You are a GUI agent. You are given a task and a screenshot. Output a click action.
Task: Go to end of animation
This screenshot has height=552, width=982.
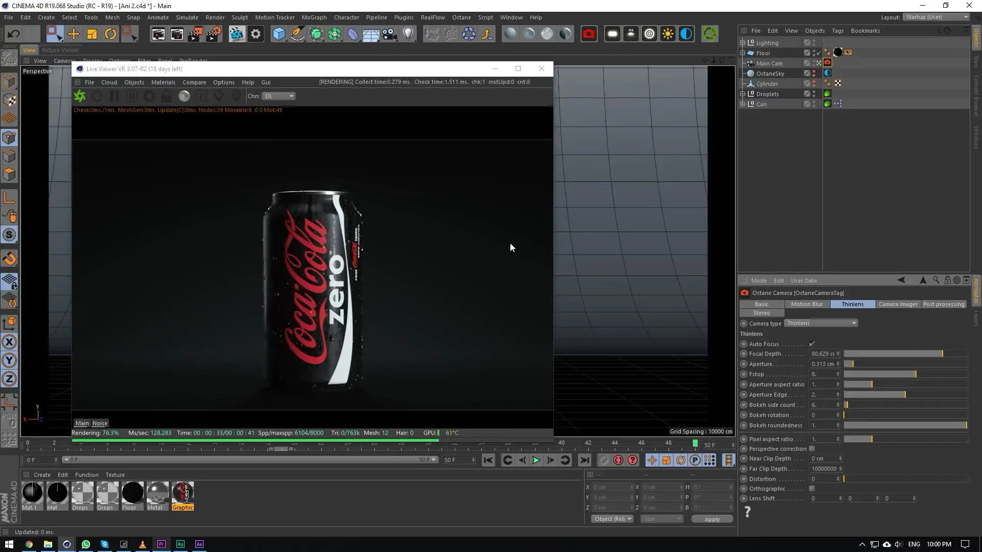point(585,460)
